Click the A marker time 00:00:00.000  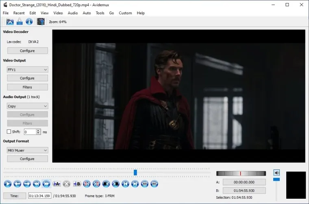tap(244, 182)
